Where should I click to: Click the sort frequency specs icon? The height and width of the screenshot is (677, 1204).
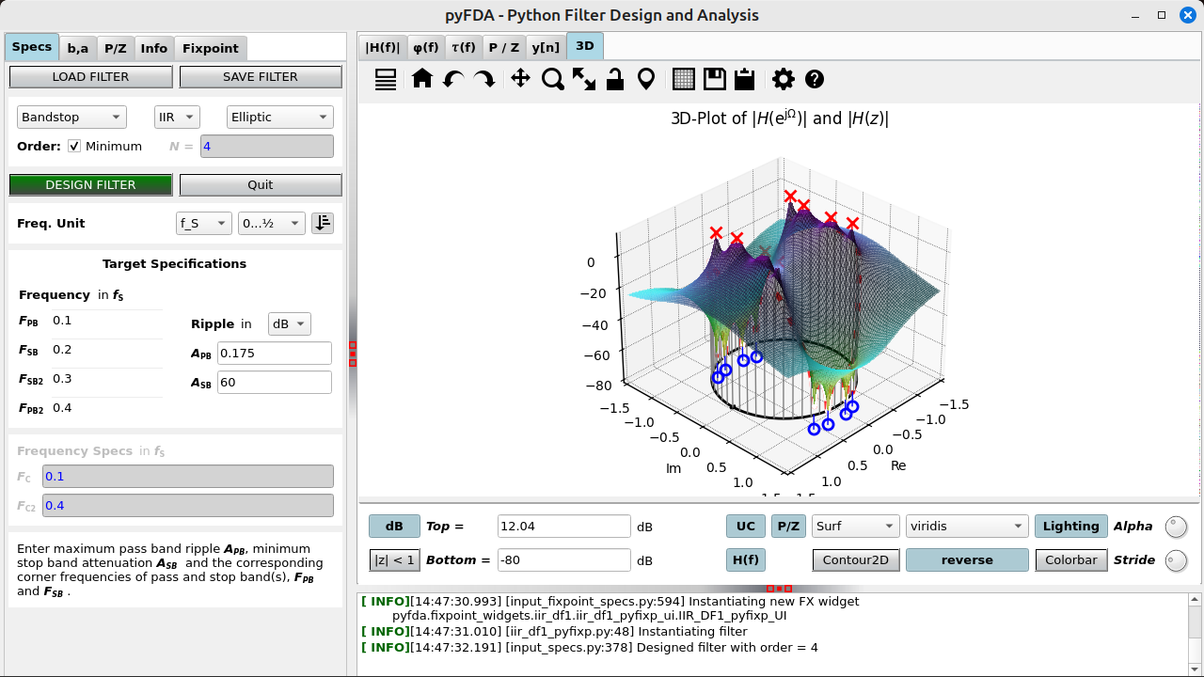click(323, 223)
